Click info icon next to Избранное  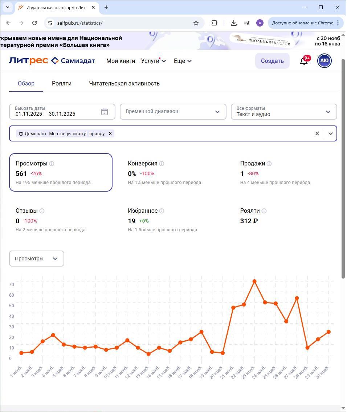[x=162, y=211]
